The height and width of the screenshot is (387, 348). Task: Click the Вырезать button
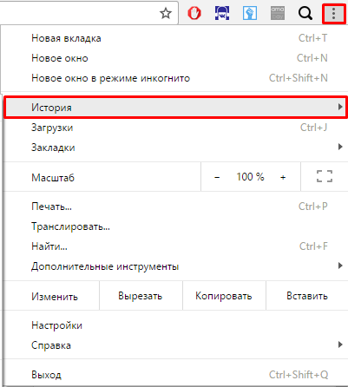pyautogui.click(x=141, y=296)
